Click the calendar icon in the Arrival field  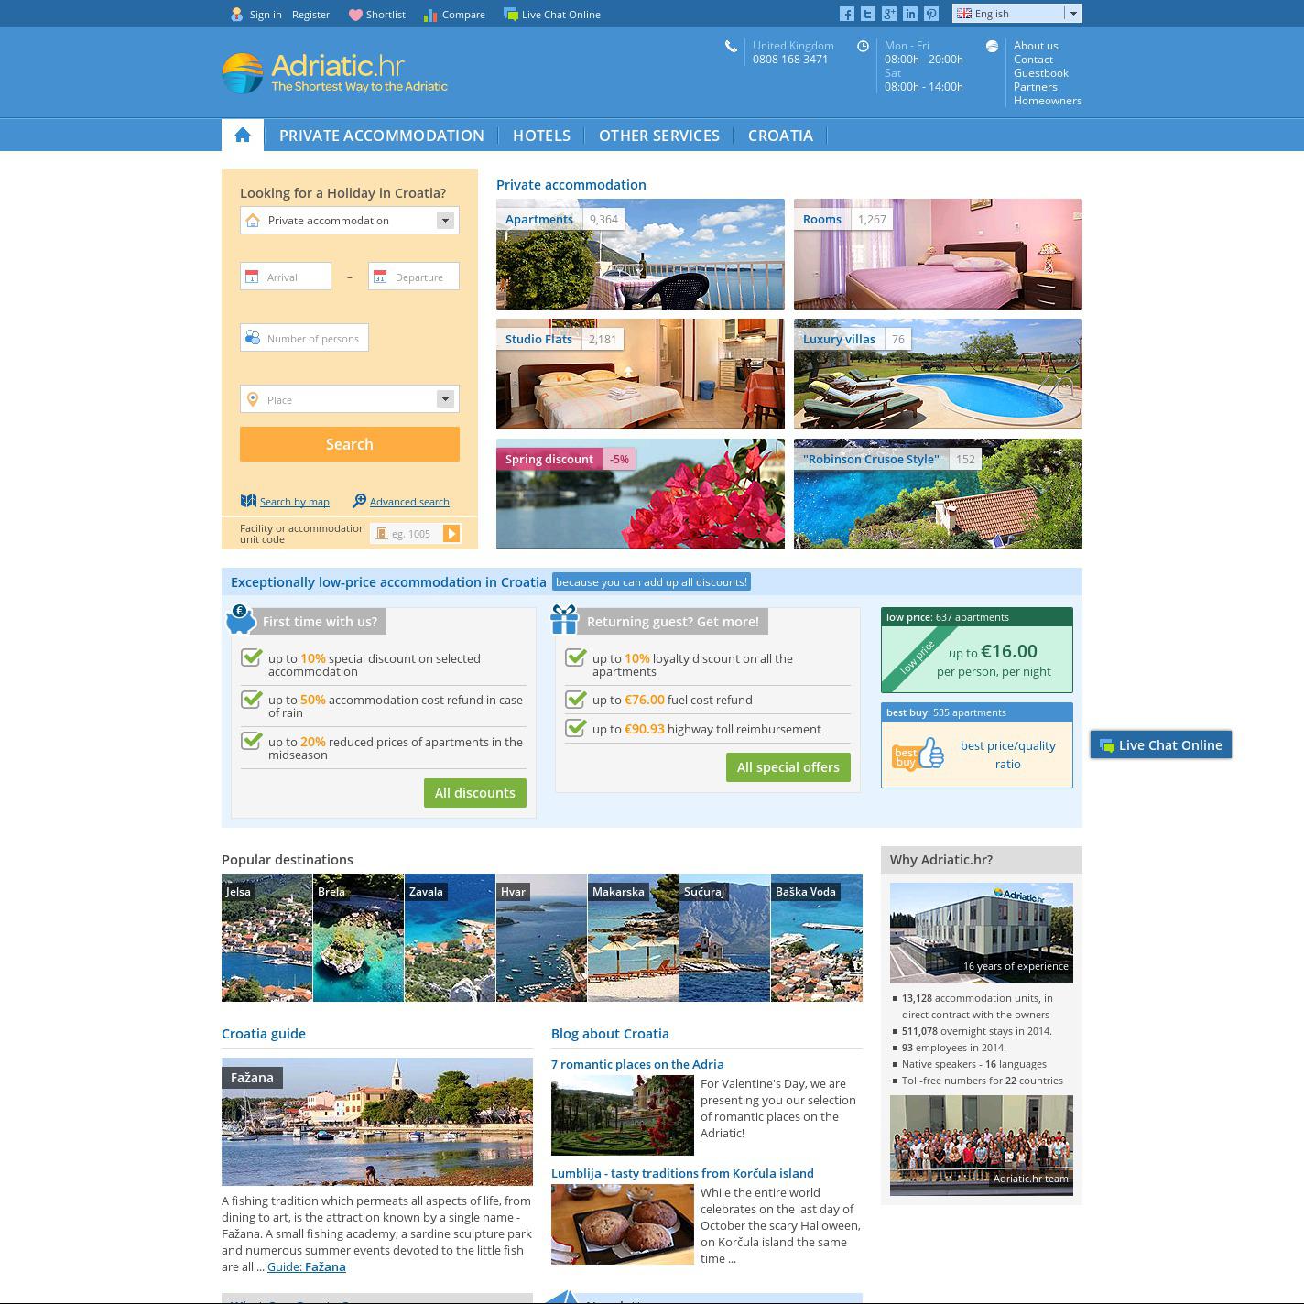pyautogui.click(x=252, y=277)
